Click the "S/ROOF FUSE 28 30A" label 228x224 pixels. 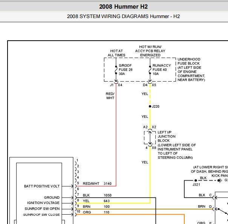125,70
